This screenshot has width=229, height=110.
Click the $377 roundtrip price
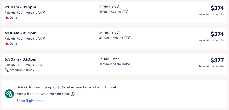click(x=217, y=60)
